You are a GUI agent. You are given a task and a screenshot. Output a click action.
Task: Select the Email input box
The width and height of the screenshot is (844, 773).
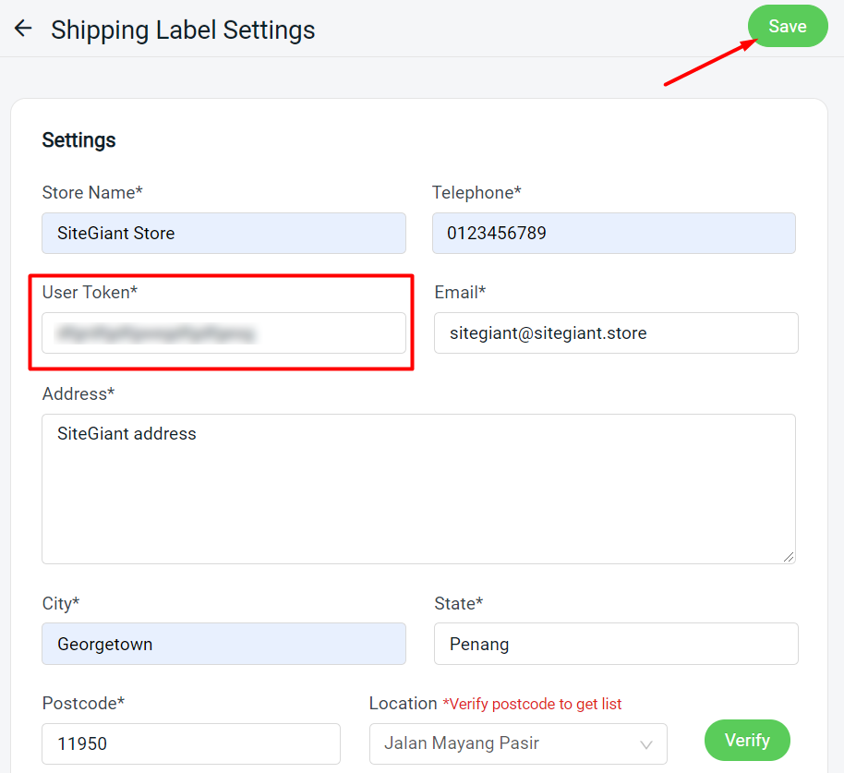616,332
